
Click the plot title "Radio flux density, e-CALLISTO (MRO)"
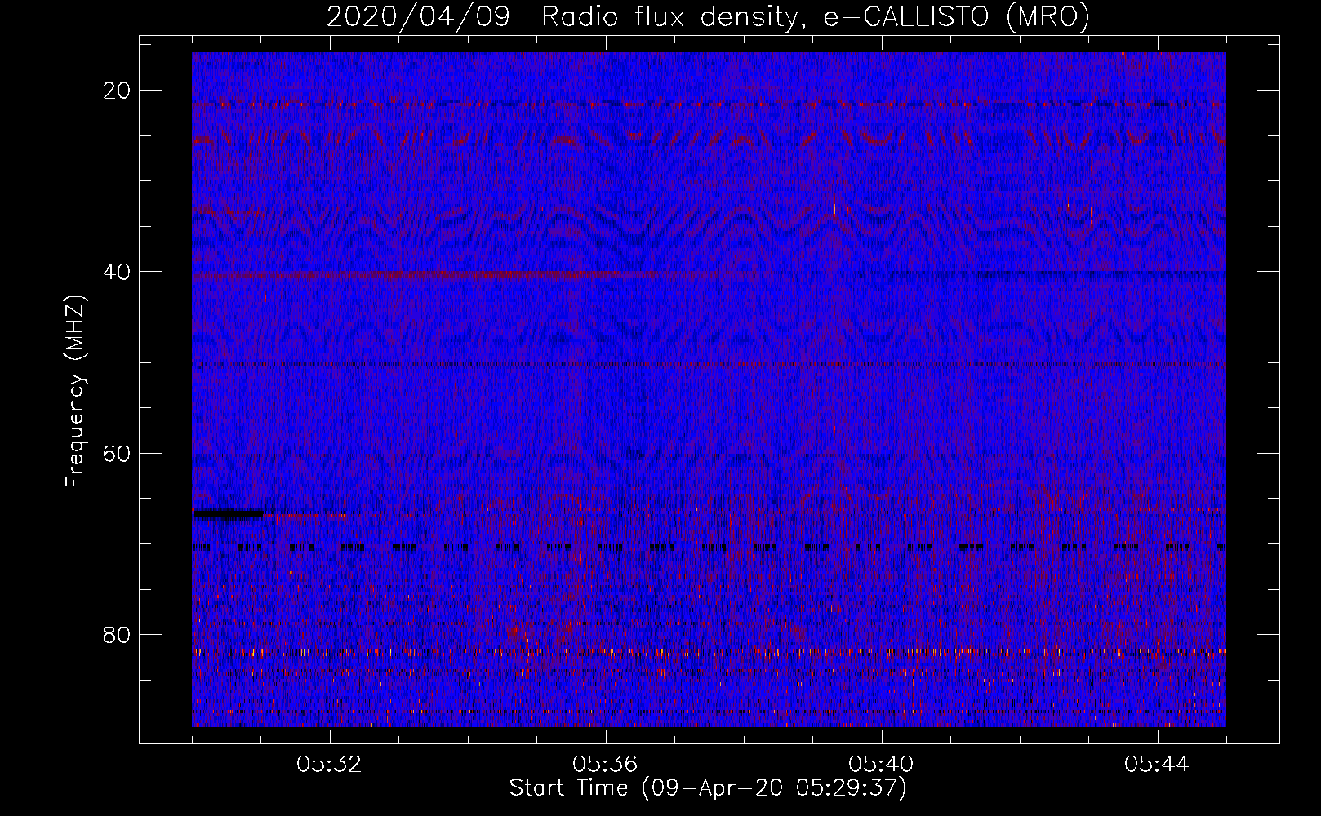coord(815,16)
